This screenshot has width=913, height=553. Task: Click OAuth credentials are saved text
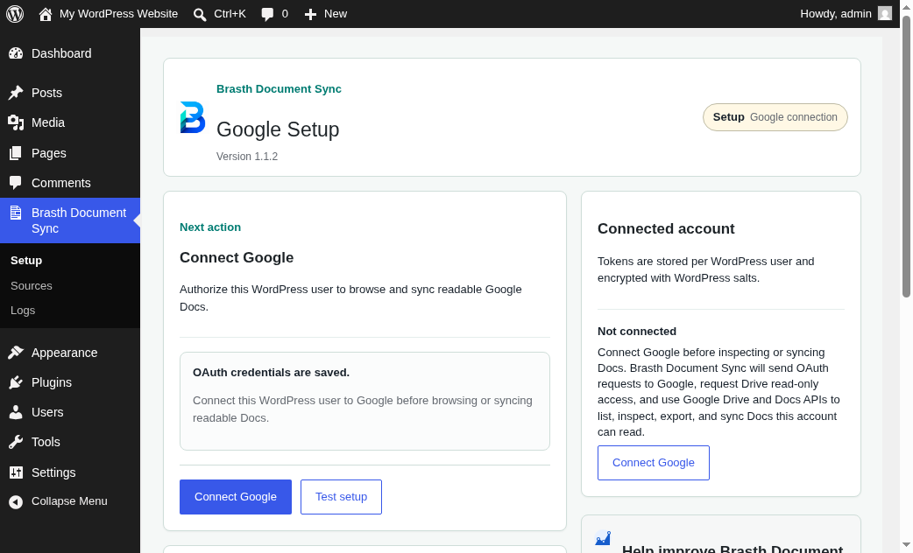[272, 373]
